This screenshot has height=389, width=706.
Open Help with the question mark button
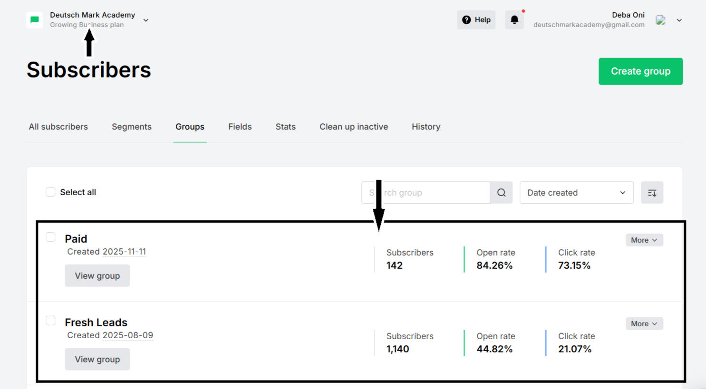pos(476,20)
